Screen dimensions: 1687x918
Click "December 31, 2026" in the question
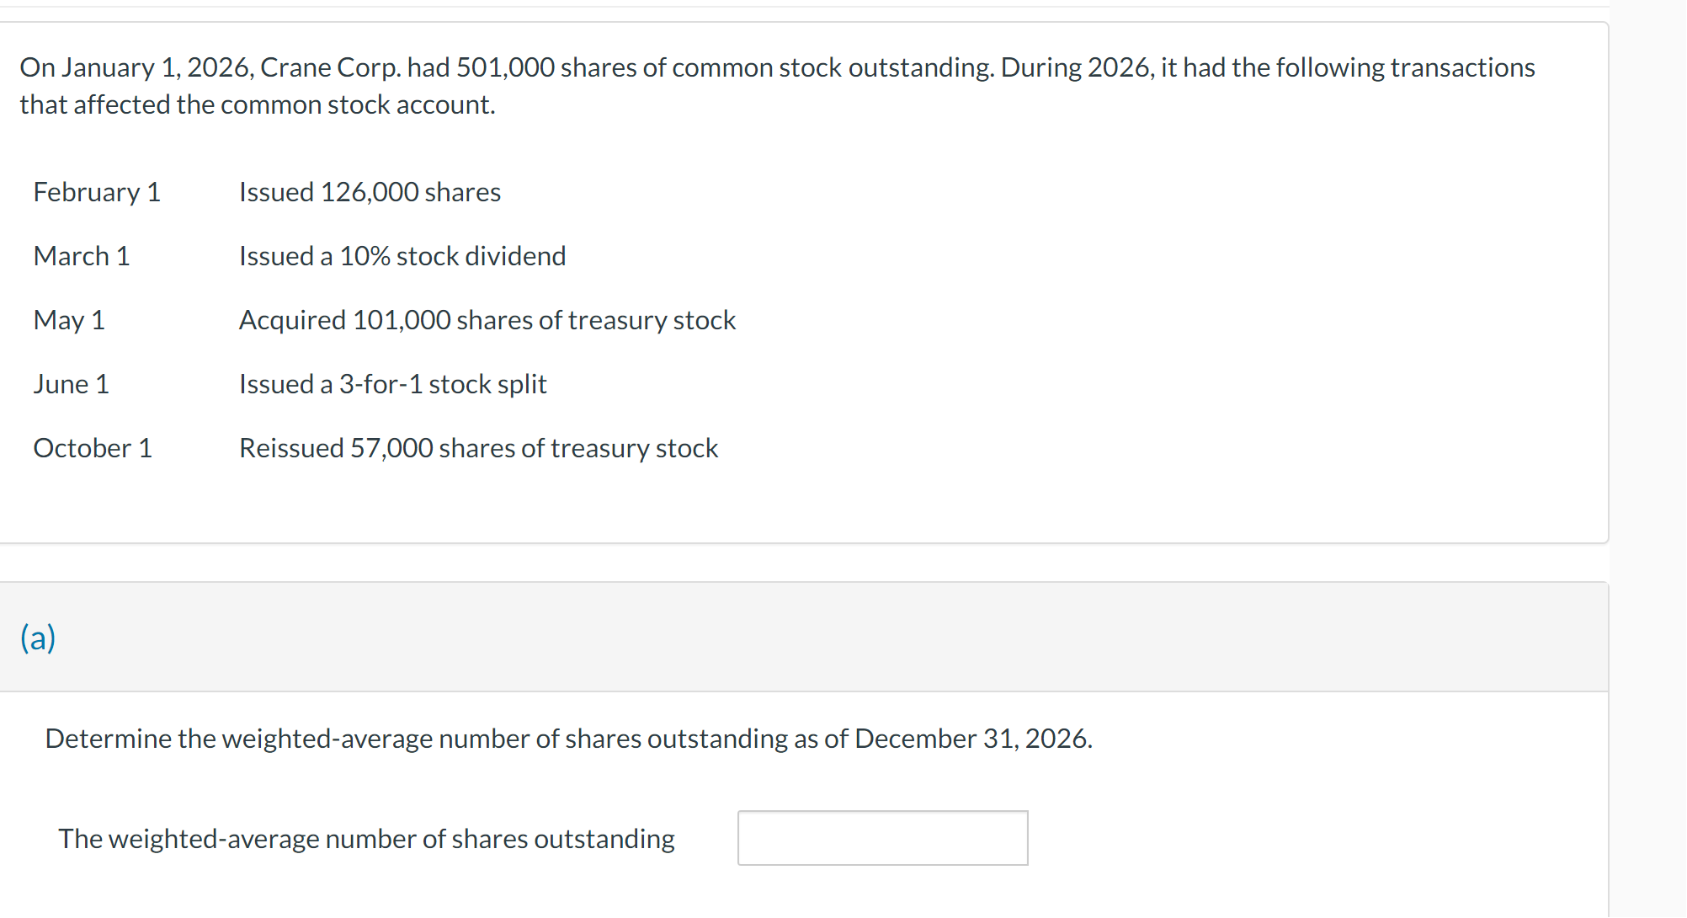tap(971, 739)
